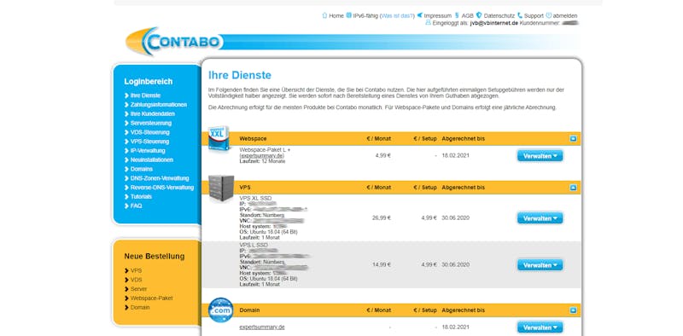Open the expertsummary.de domain link
Image resolution: width=683 pixels, height=336 pixels.
point(262,327)
